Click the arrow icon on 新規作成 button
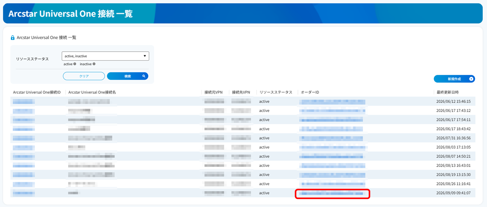The height and width of the screenshot is (207, 487). (471, 79)
